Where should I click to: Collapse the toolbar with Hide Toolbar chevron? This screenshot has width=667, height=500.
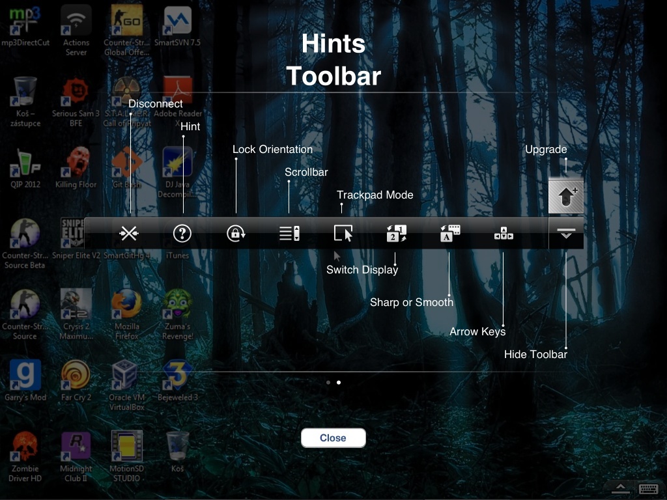(565, 233)
